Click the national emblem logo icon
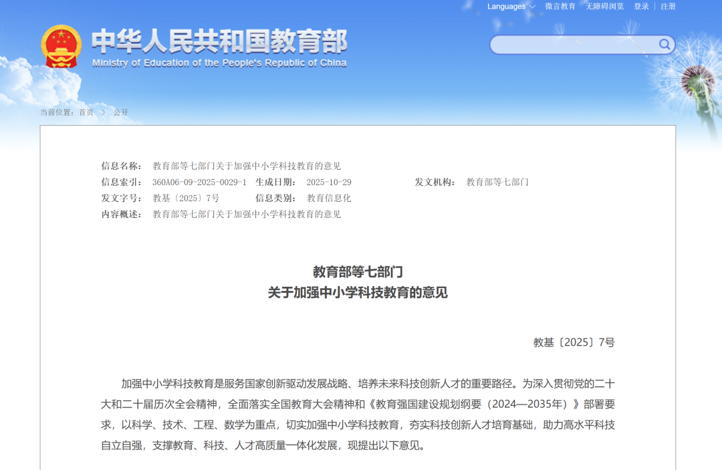The height and width of the screenshot is (470, 722). tap(61, 47)
